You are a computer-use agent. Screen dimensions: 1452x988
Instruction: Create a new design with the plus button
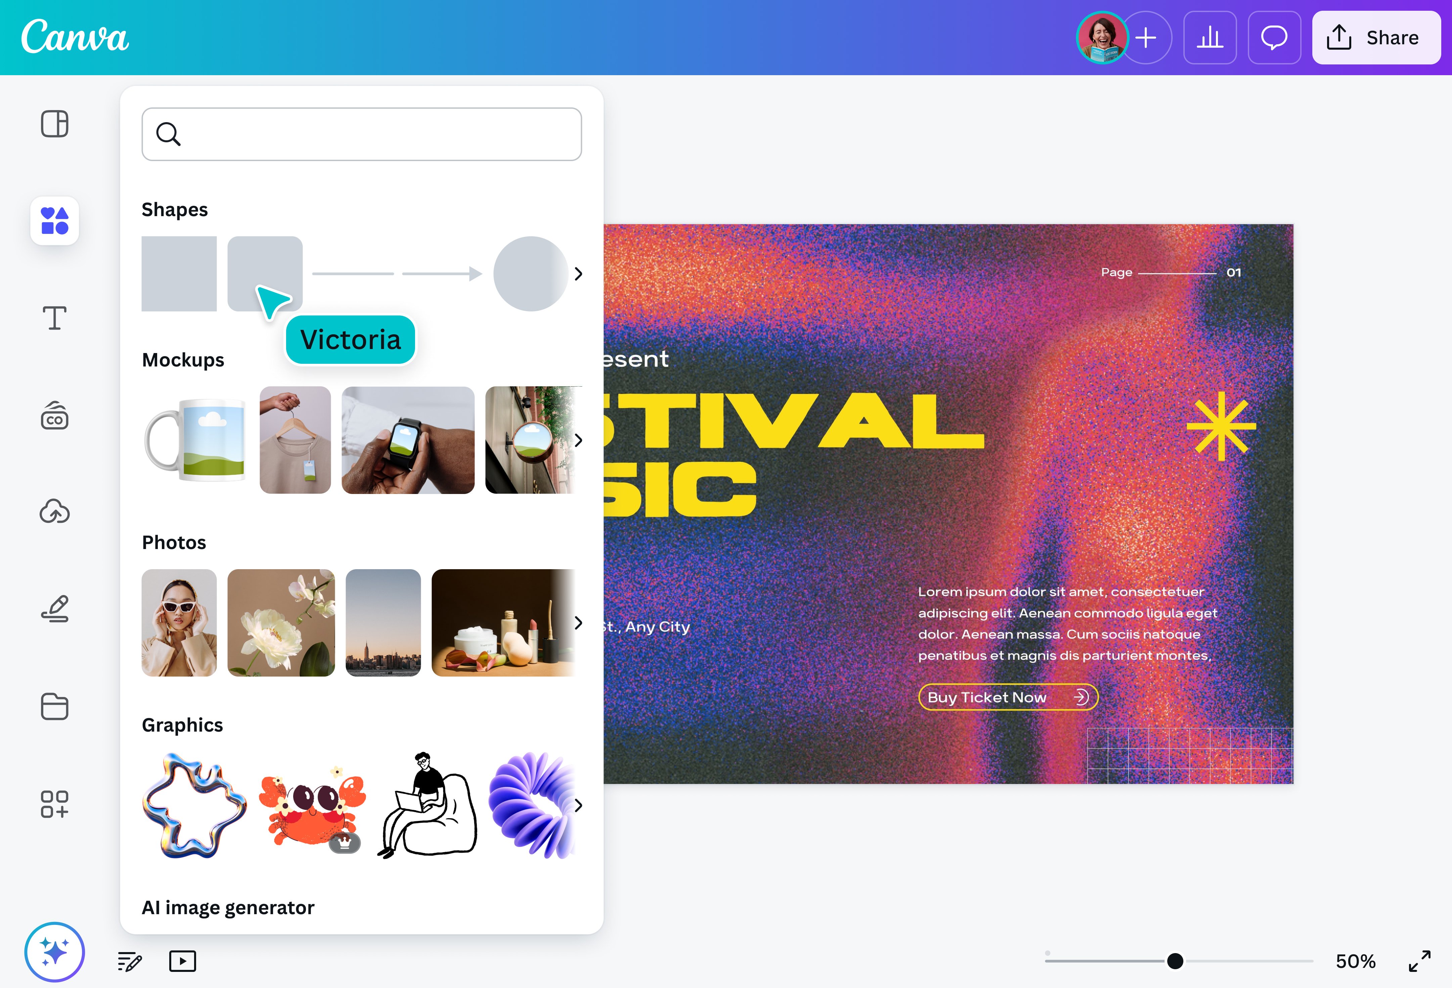[x=1147, y=38]
